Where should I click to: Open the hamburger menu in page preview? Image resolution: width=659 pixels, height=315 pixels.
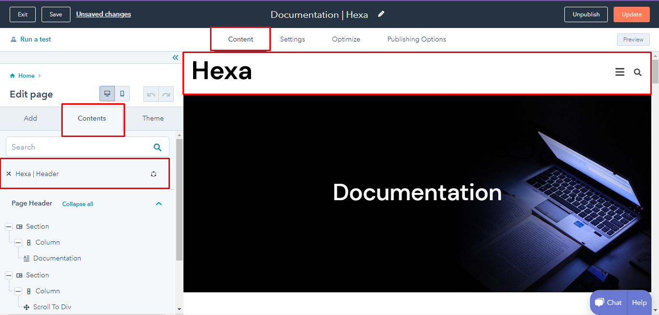click(x=620, y=72)
